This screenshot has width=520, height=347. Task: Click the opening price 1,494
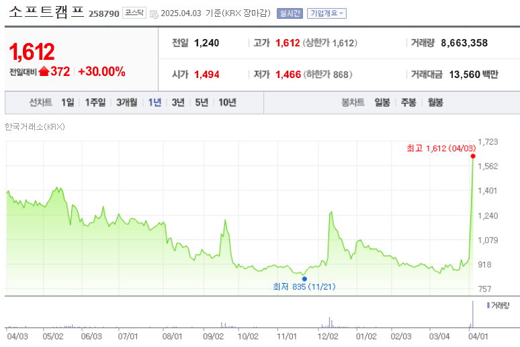pos(207,75)
